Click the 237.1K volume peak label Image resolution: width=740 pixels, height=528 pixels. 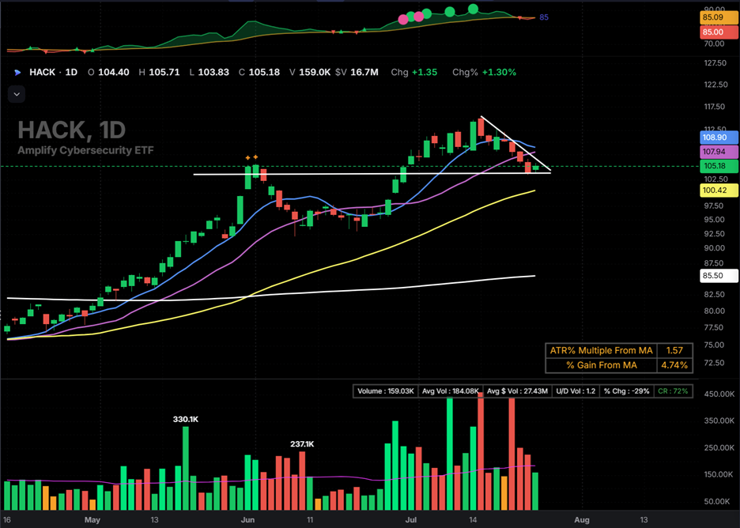click(x=302, y=444)
